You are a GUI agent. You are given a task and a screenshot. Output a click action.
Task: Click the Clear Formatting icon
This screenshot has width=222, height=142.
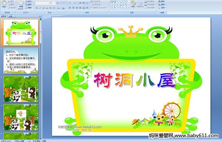[65, 3]
